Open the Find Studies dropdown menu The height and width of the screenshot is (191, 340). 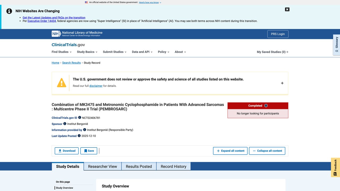(62, 52)
